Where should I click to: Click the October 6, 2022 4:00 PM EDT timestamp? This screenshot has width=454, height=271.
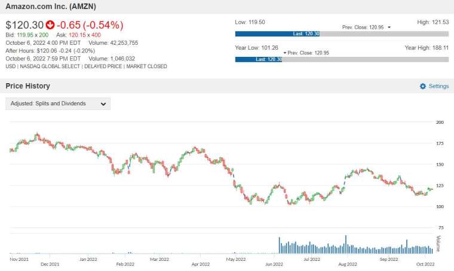(x=43, y=43)
